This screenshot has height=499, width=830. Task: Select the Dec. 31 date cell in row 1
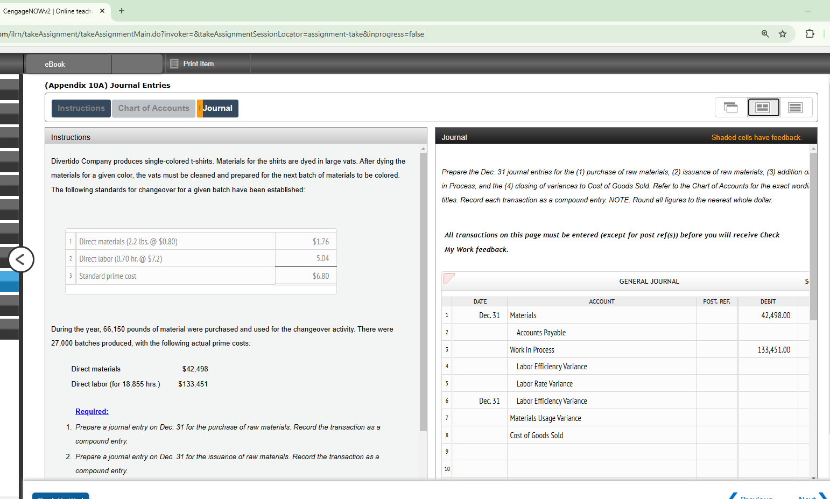pyautogui.click(x=480, y=315)
